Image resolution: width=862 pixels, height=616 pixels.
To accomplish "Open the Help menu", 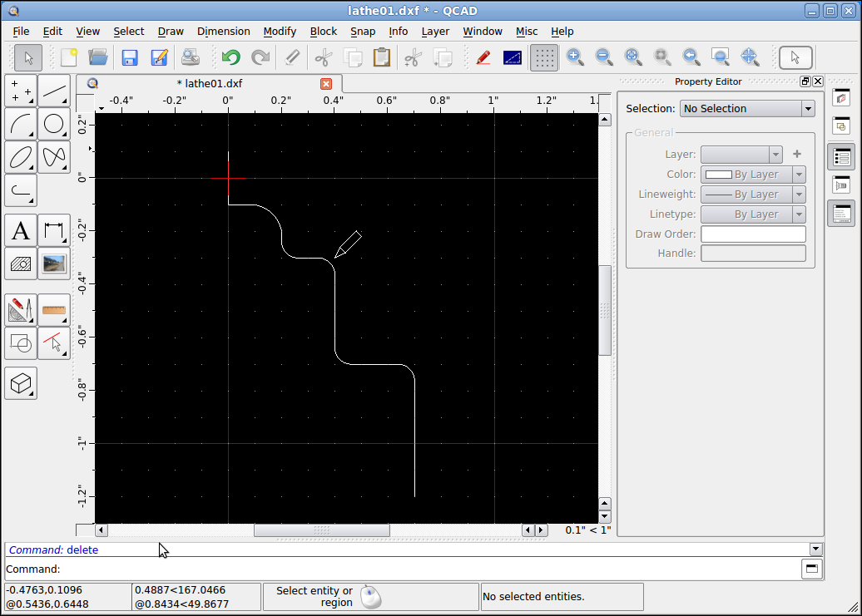I will (562, 32).
